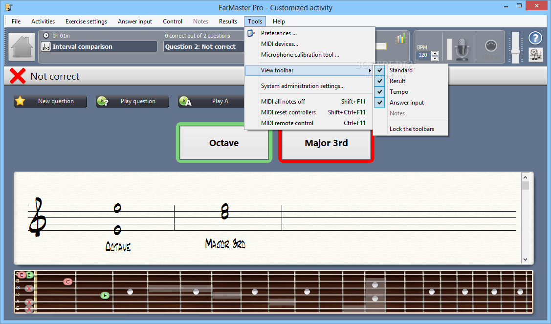
Task: Click the Preferences menu icon
Action: tap(251, 33)
